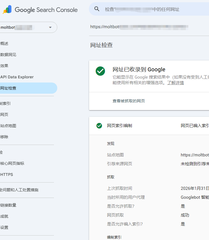Screen dimensions: 209x240
Task: Collapse the 网页索引编制 row
Action: pos(149,126)
